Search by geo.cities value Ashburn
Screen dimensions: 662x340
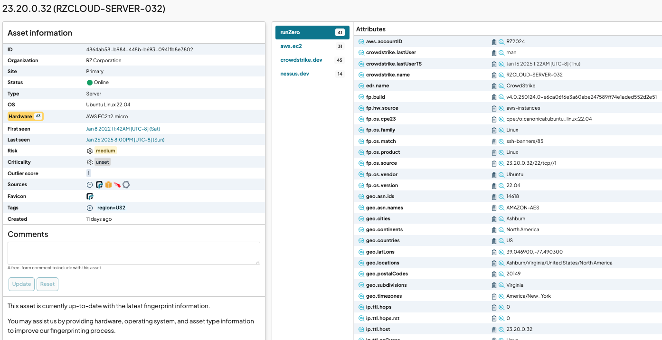[x=501, y=219]
